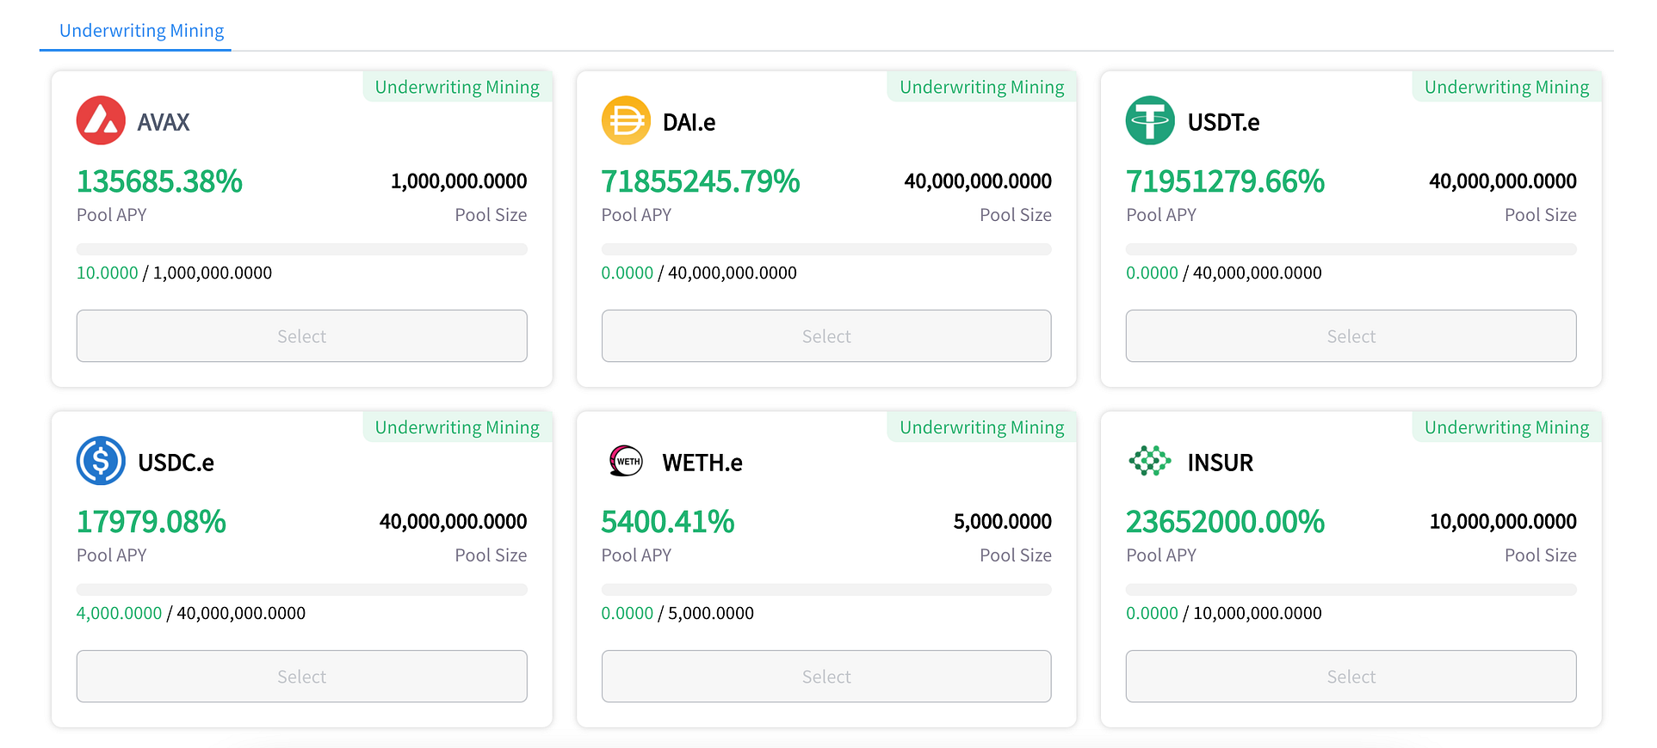1657x748 pixels.
Task: Click the USDT.e pool fill progress bar
Action: point(1351,249)
